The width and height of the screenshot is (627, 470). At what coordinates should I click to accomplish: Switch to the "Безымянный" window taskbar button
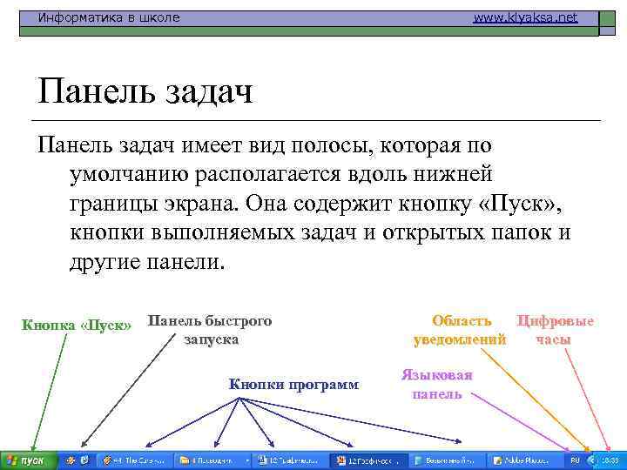(x=447, y=460)
